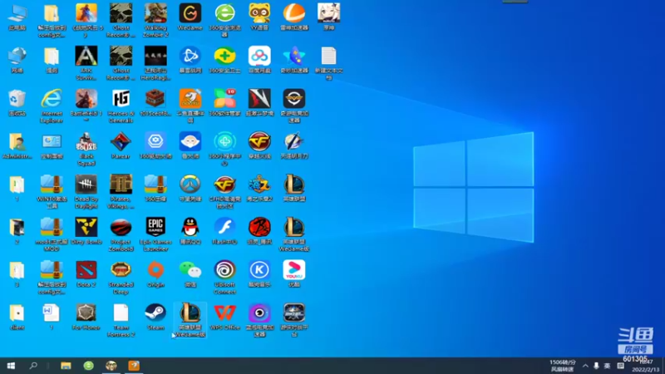Switch to orange app on taskbar
The width and height of the screenshot is (665, 374).
tap(134, 366)
